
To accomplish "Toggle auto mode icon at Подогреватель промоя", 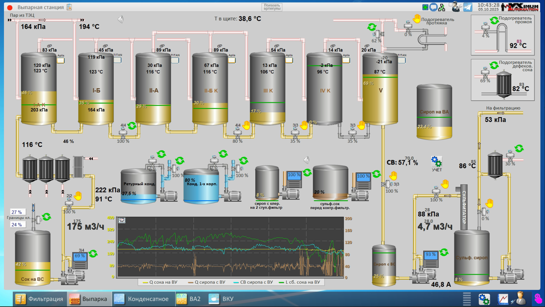I will pyautogui.click(x=494, y=20).
